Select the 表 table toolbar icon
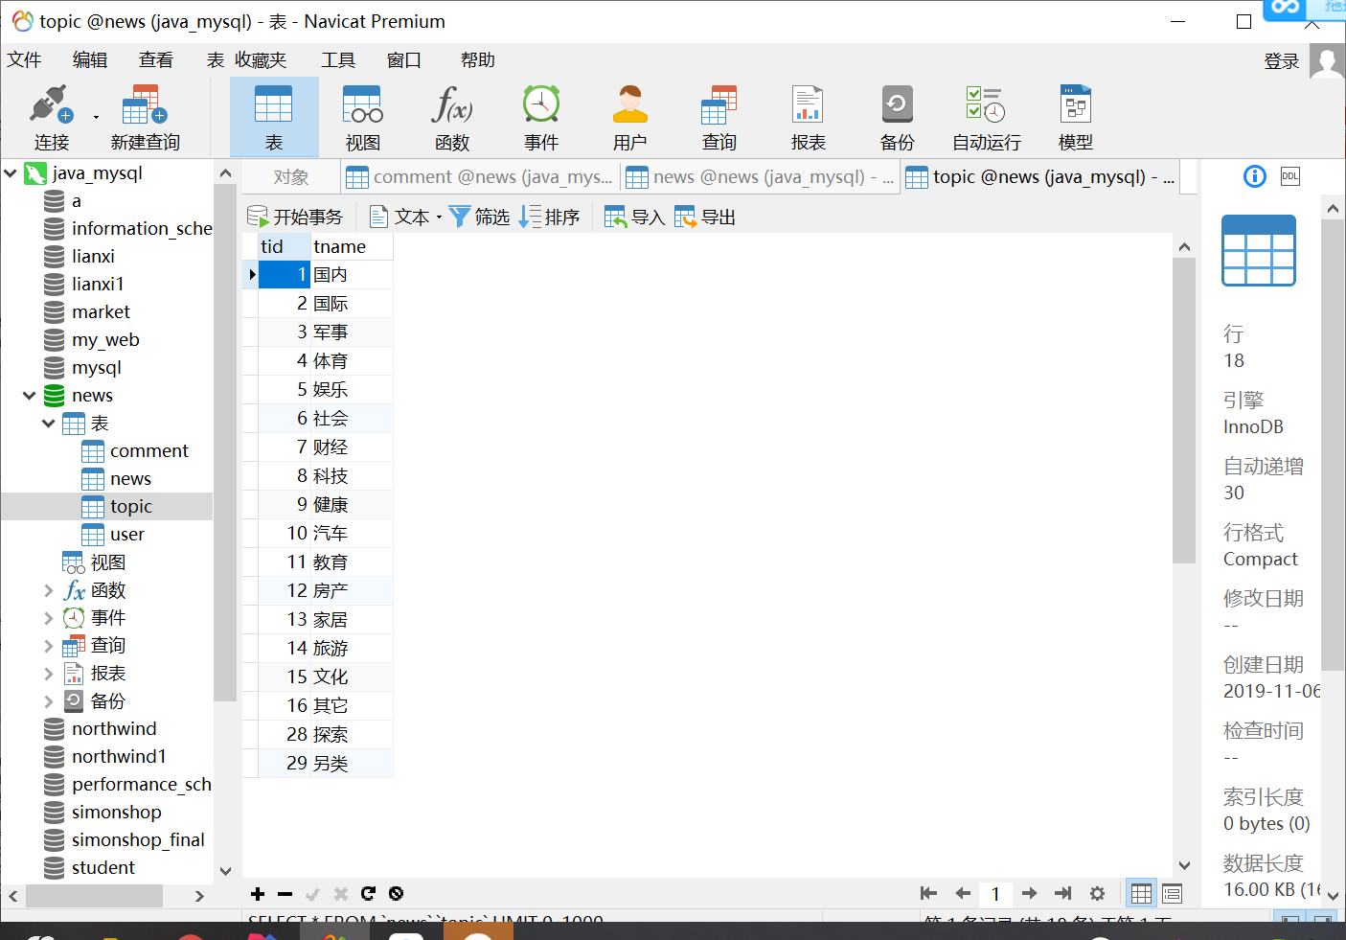This screenshot has width=1346, height=940. pos(274,118)
